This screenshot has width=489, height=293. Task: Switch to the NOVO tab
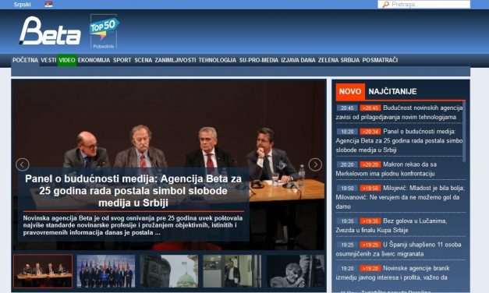coord(350,92)
